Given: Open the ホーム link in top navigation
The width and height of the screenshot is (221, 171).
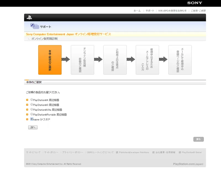Looking at the screenshot, I should point(137,11).
